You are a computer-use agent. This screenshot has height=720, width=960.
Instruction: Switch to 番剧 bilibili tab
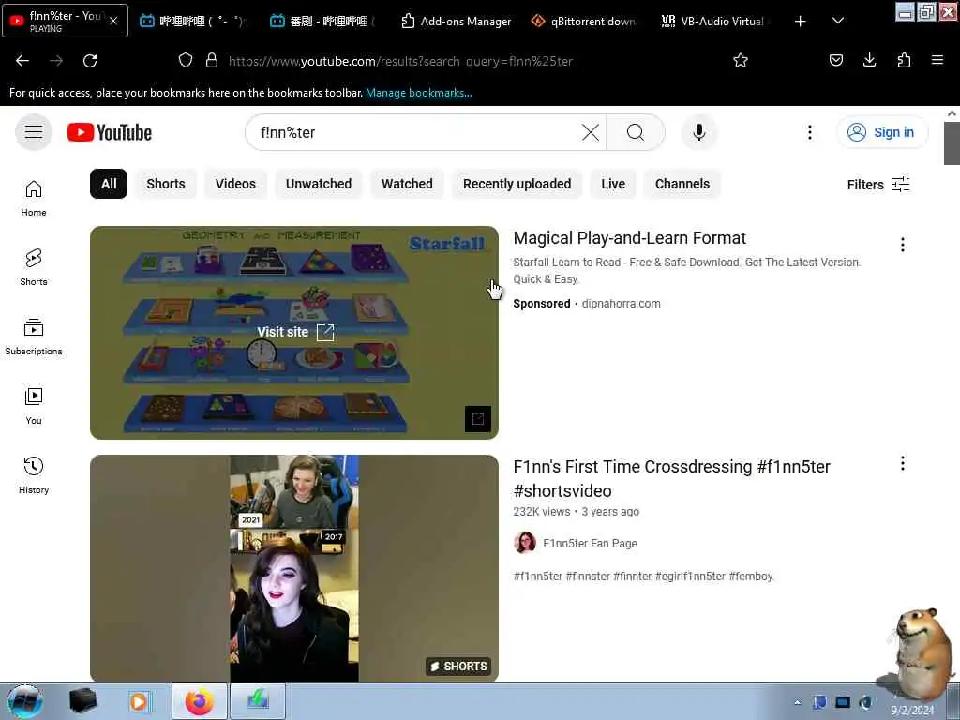pyautogui.click(x=323, y=22)
